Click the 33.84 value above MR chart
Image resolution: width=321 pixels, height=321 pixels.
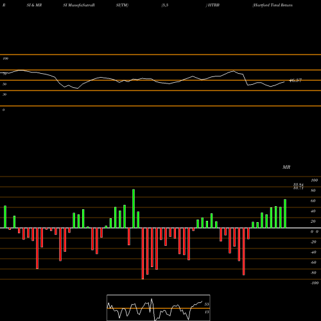[299, 184]
